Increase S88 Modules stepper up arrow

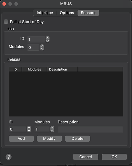(x=42, y=46)
